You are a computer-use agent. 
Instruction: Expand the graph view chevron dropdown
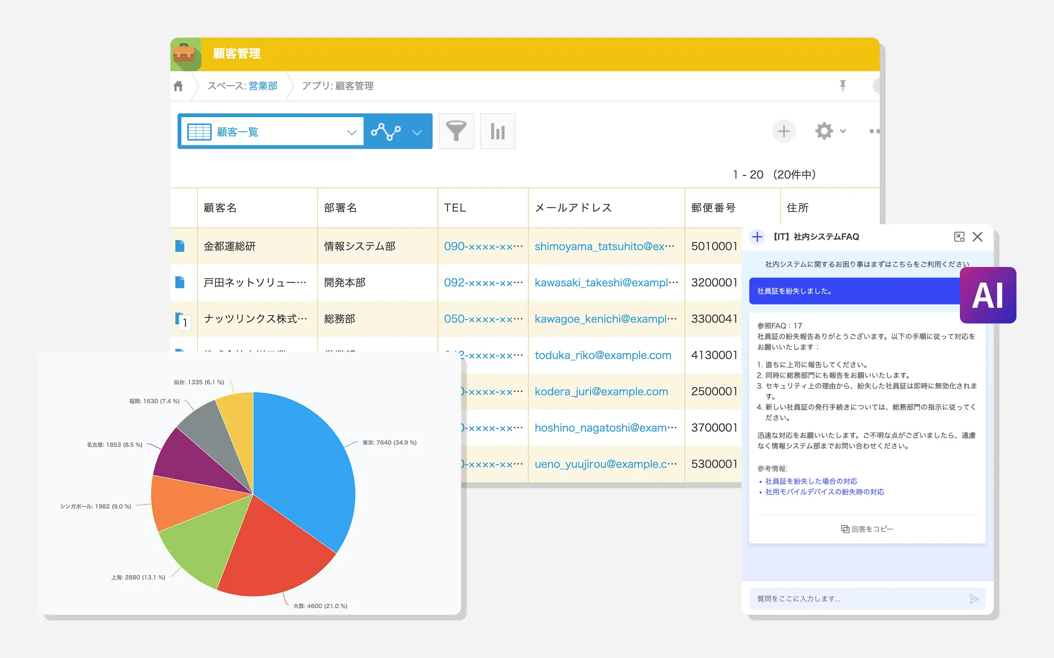(417, 132)
